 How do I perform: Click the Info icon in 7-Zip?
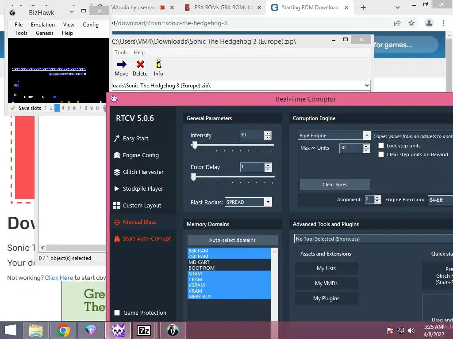158,68
